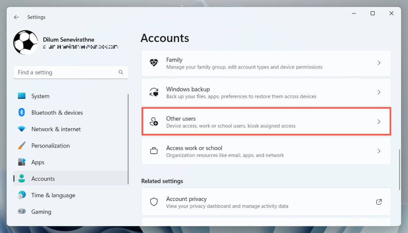Click the Gaming controller icon
Viewport: 408px width, 233px height.
(22, 211)
